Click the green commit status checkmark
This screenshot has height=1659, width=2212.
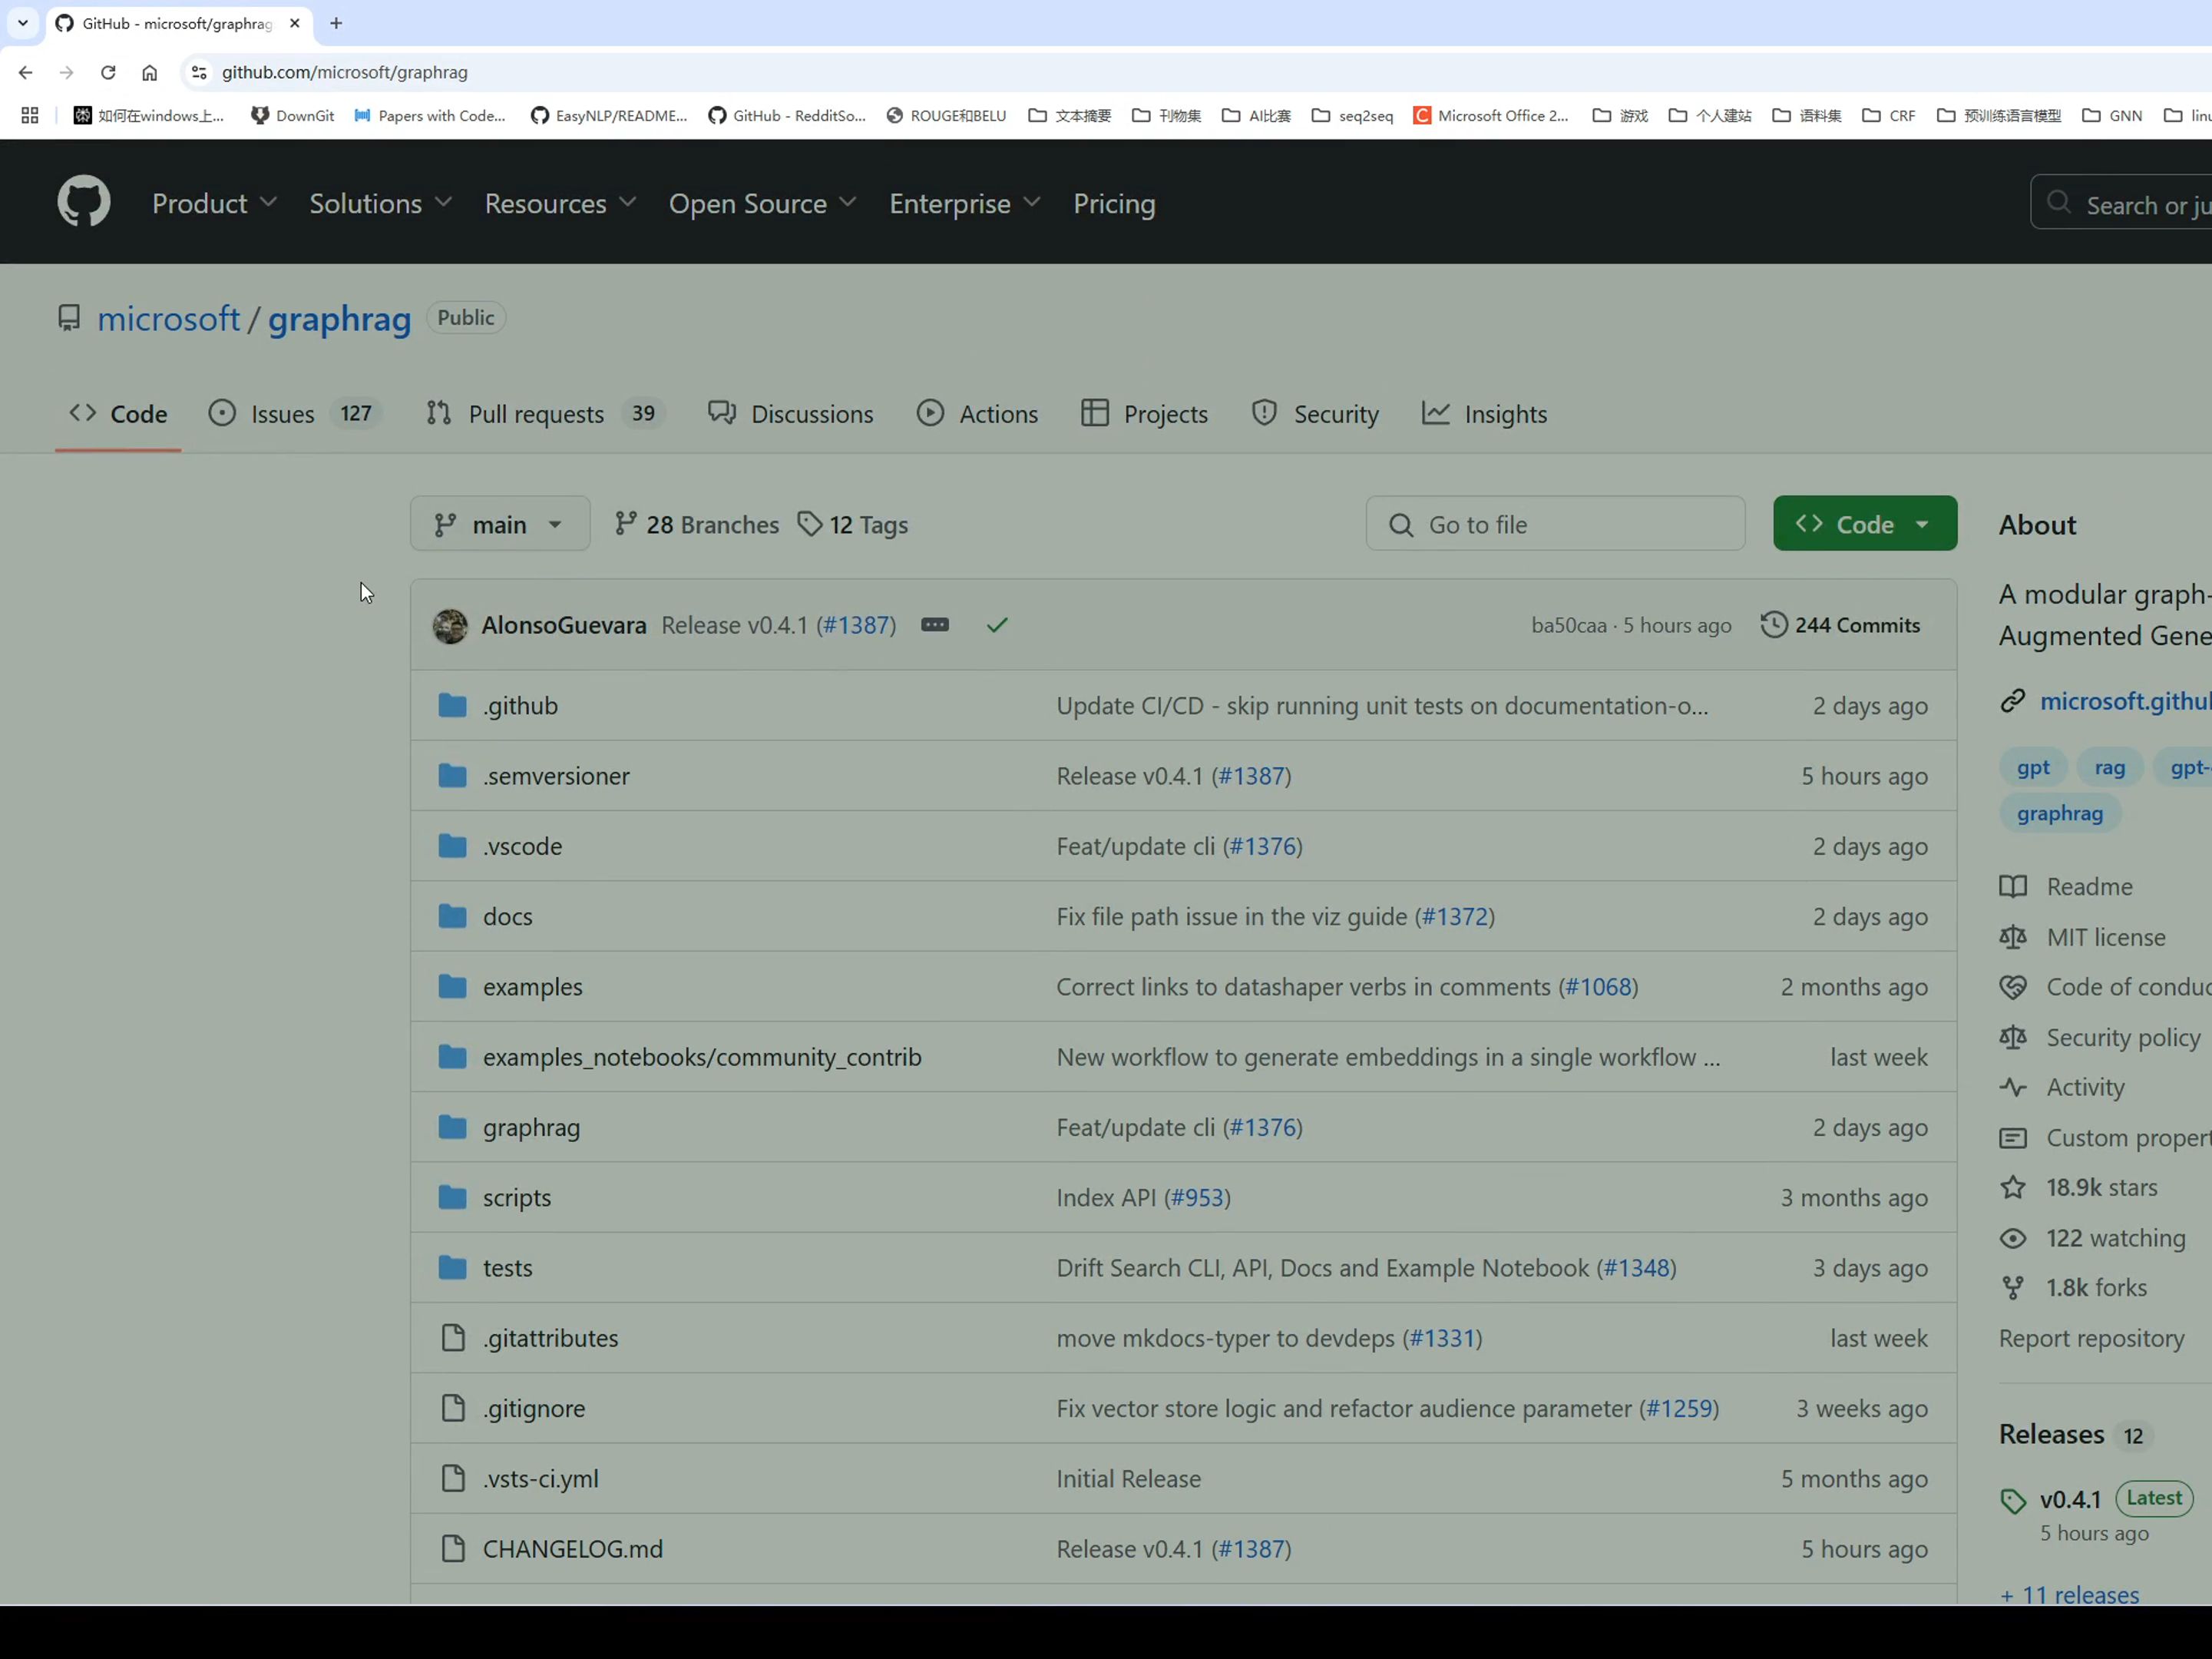click(x=997, y=625)
